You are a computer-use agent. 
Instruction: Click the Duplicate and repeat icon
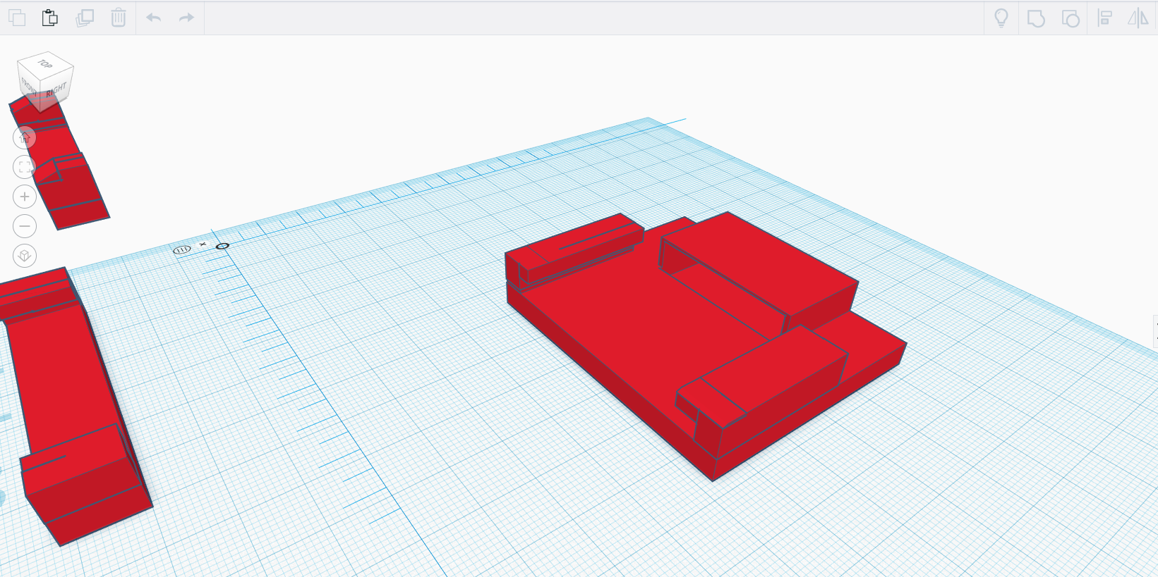[85, 18]
